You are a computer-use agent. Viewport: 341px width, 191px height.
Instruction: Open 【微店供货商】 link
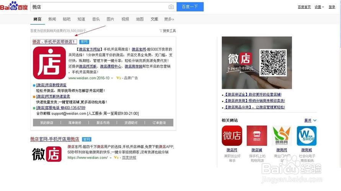pos(254,101)
